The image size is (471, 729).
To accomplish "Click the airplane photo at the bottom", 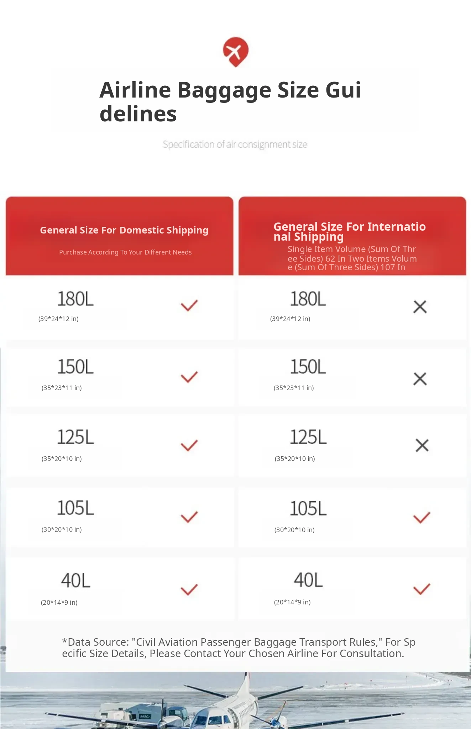I will [235, 701].
